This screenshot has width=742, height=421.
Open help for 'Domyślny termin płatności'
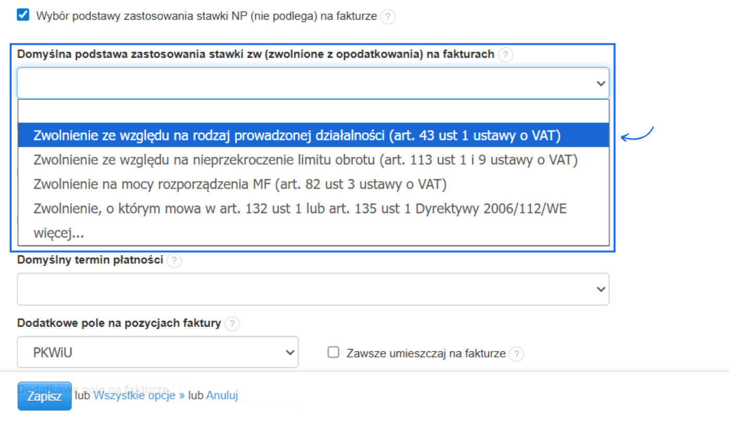[174, 261]
